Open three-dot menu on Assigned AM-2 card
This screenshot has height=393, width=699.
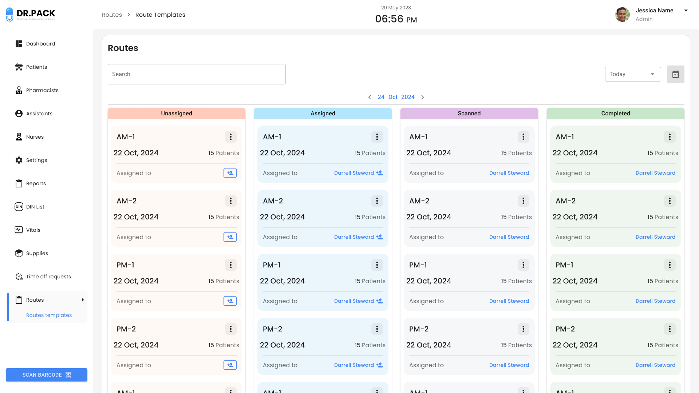(377, 201)
